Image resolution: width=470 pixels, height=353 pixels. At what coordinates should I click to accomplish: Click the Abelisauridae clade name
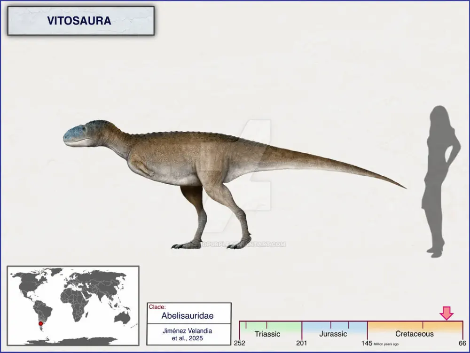(187, 316)
